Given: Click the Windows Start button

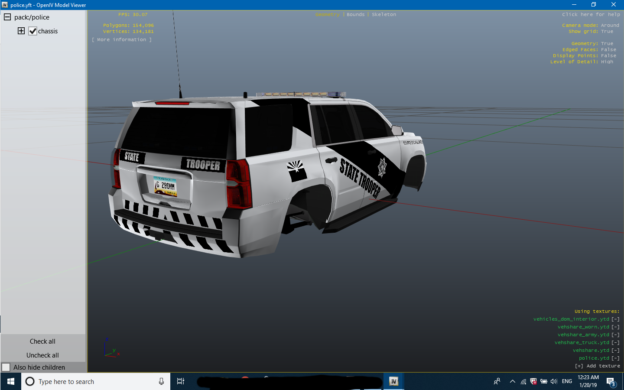Looking at the screenshot, I should [x=10, y=381].
